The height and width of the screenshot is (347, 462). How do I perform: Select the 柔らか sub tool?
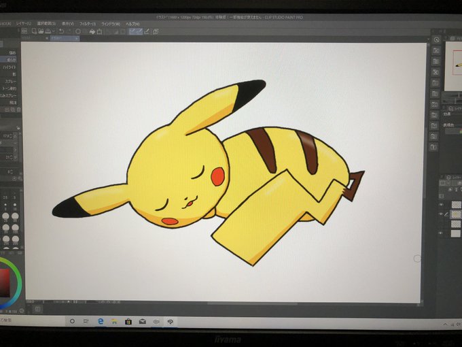tap(9, 60)
